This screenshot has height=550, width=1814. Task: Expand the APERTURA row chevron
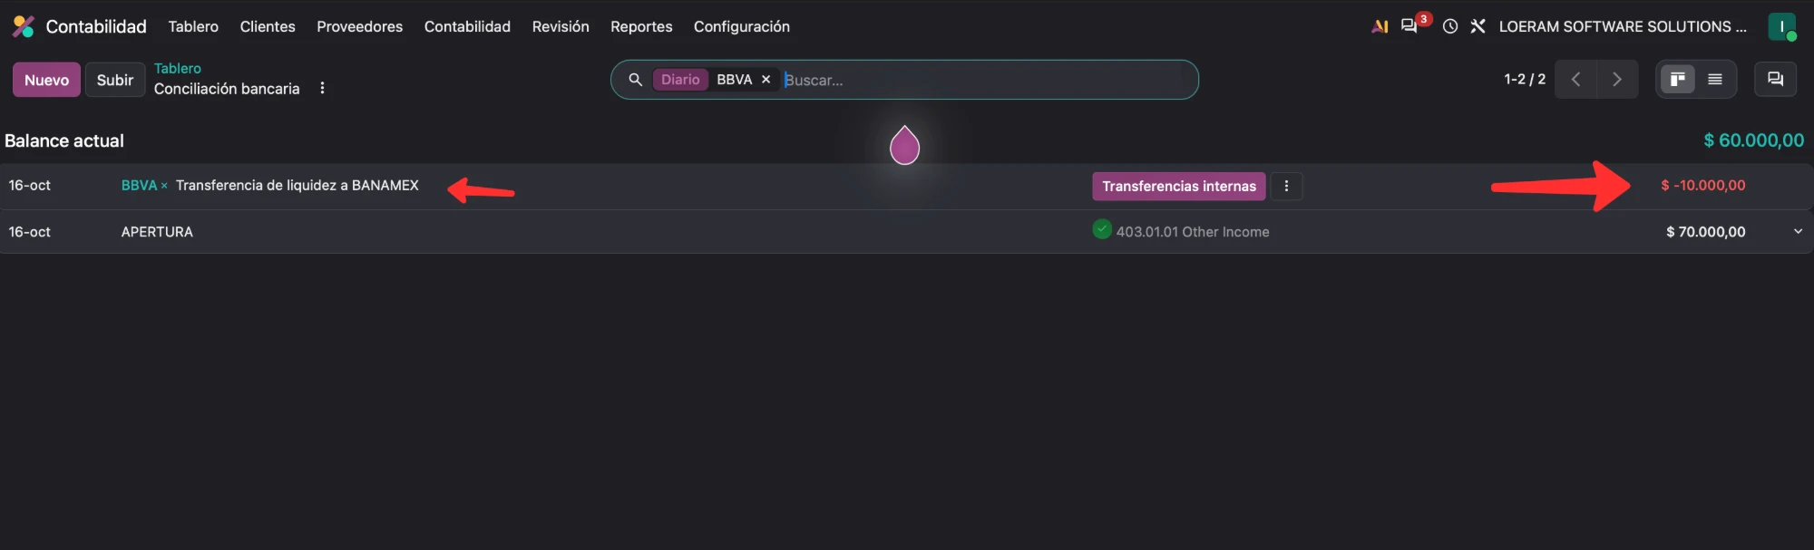pos(1798,232)
